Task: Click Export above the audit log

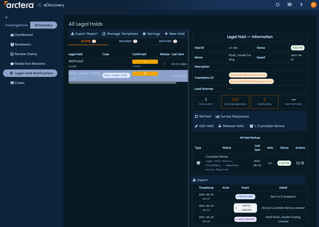Action: [x=200, y=180]
